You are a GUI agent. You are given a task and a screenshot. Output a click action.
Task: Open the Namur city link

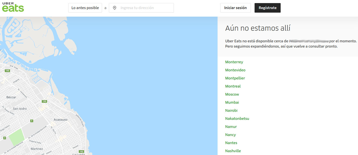(x=231, y=127)
